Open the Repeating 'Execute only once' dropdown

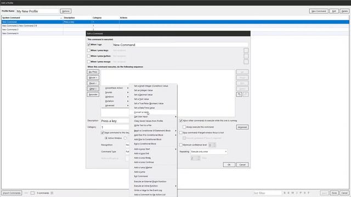209,152
